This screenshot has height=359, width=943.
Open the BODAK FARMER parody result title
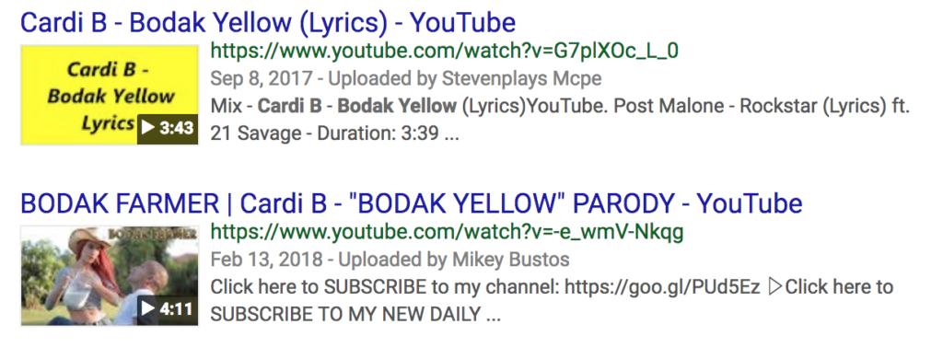412,203
